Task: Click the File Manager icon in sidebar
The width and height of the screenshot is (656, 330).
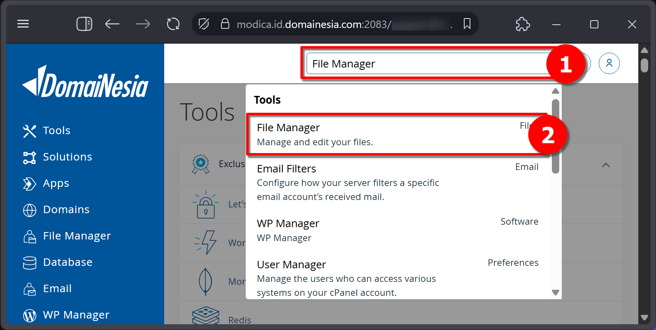Action: point(30,236)
